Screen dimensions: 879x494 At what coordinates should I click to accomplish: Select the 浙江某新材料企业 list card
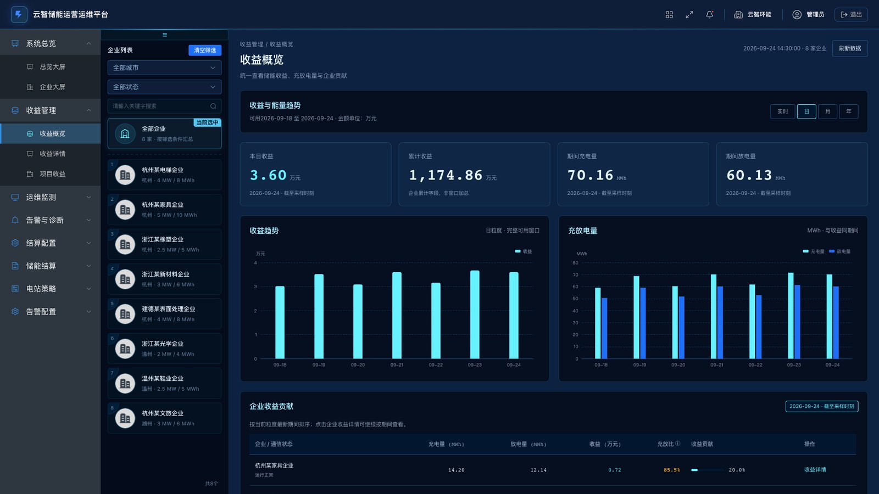(x=165, y=279)
